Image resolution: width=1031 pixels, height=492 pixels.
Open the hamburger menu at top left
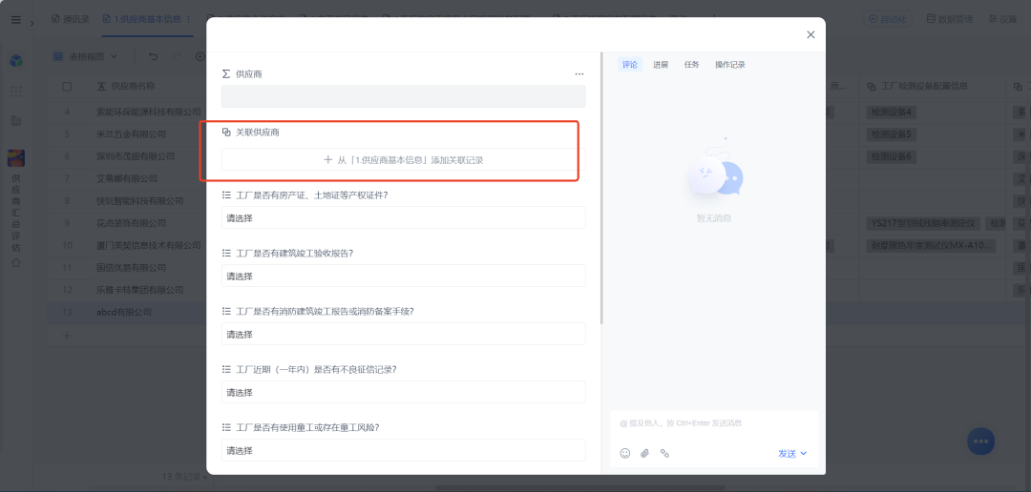click(16, 20)
